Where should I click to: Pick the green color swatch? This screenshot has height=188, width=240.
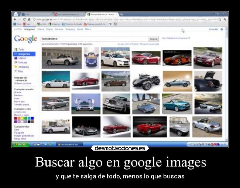25,118
